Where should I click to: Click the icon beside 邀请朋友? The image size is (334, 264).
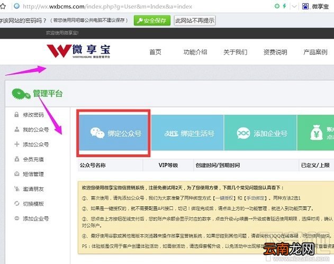[x=16, y=189]
